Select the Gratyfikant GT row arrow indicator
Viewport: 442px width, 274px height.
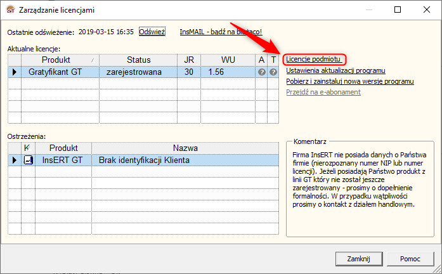click(x=15, y=72)
